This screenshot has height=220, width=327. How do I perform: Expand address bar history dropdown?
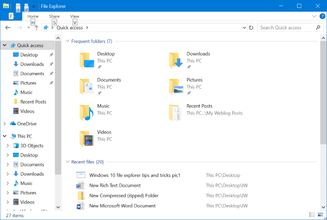244,28
